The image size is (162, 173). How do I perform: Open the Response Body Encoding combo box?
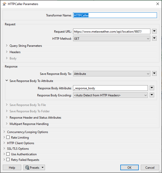[110, 95]
